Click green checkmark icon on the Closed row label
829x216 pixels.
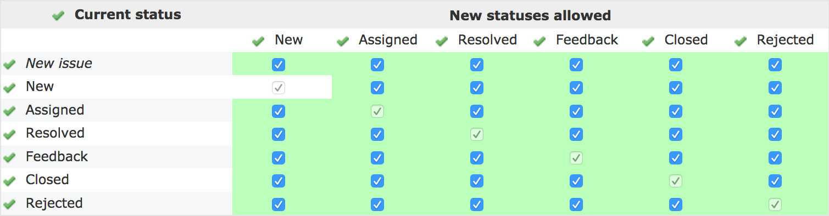coord(9,181)
